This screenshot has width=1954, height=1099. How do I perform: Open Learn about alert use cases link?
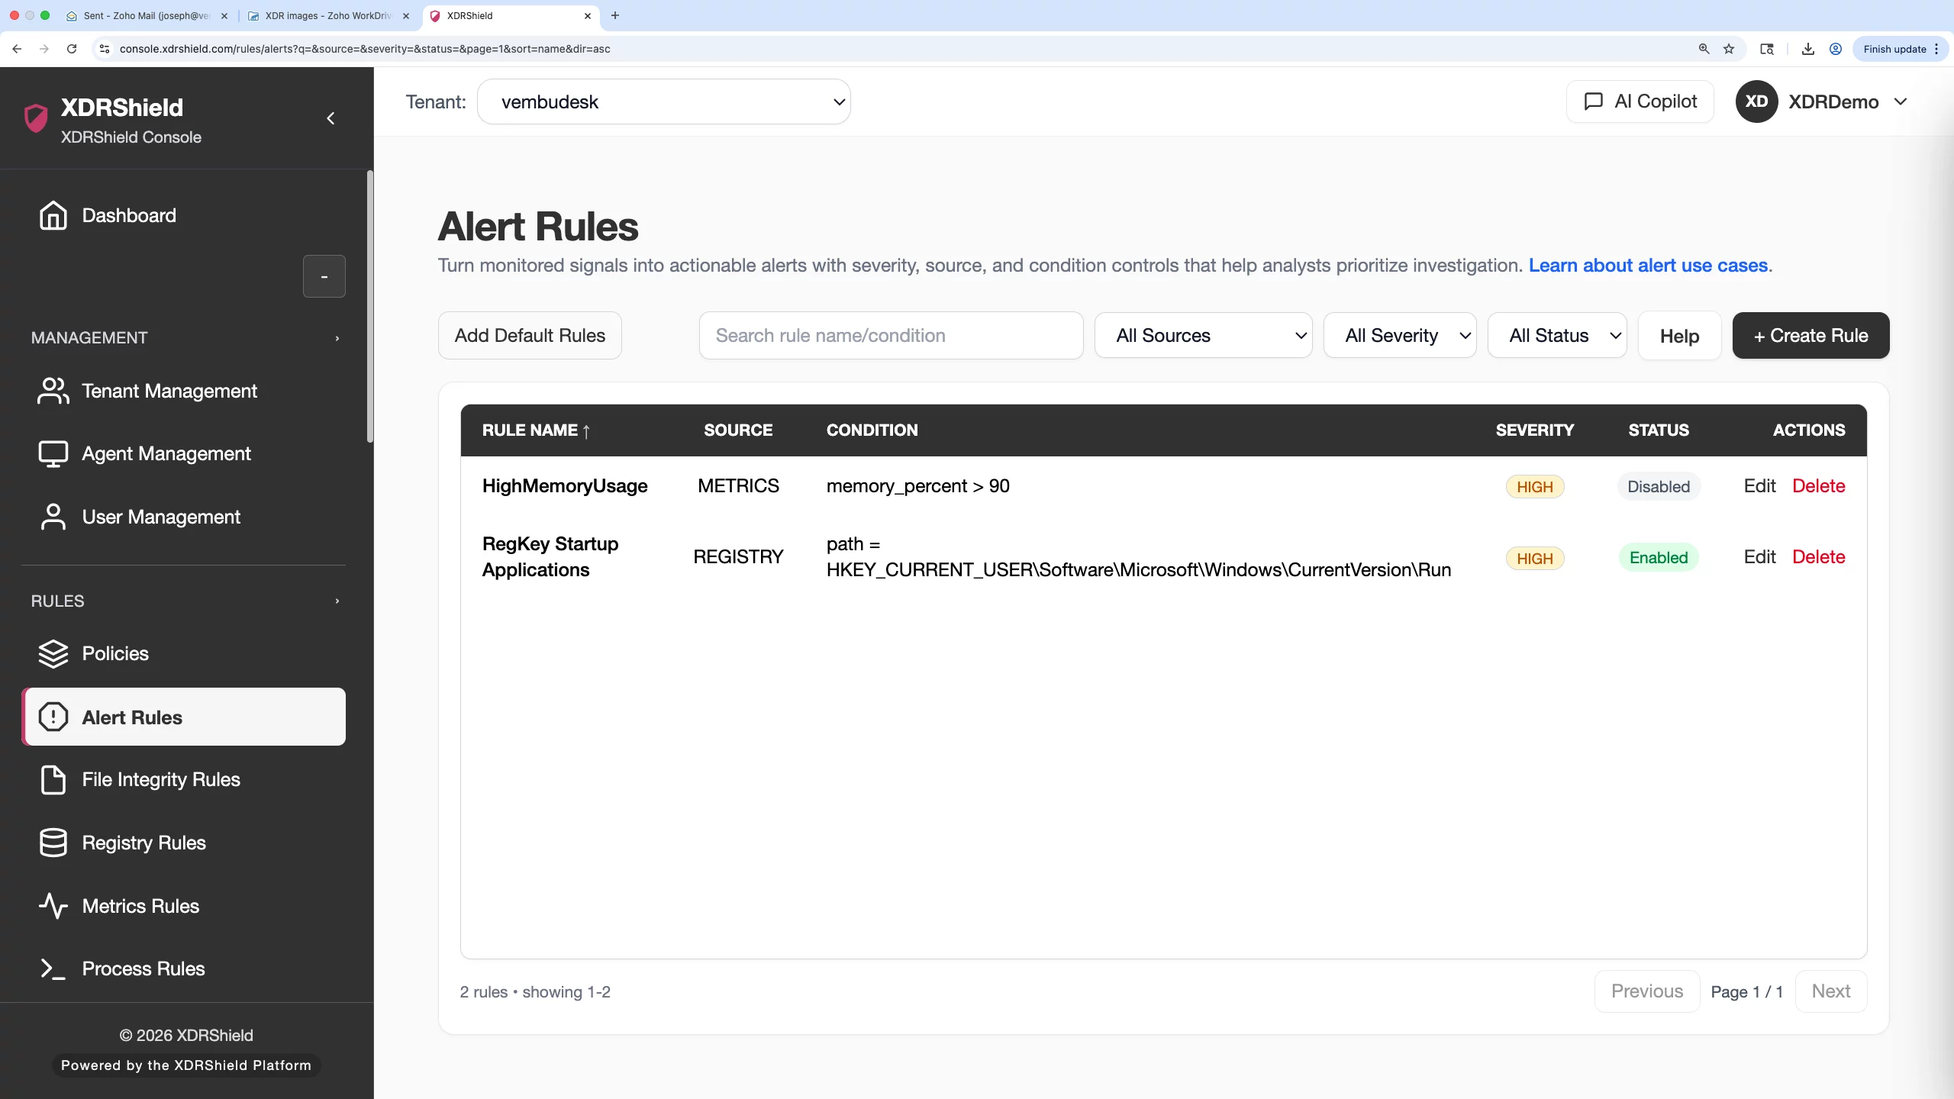tap(1648, 266)
